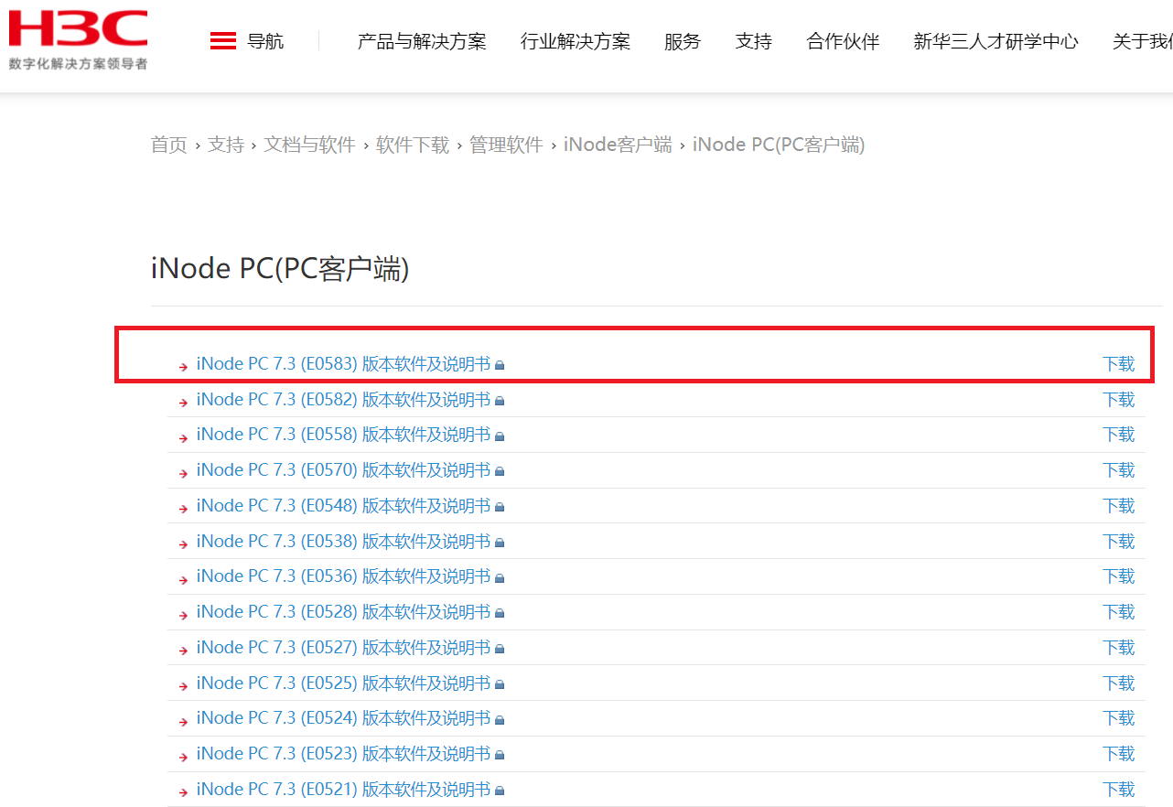Open the 服务 top menu
The image size is (1173, 807).
tap(683, 41)
